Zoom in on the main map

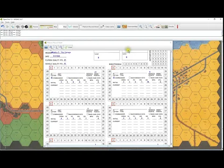pos(140,27)
